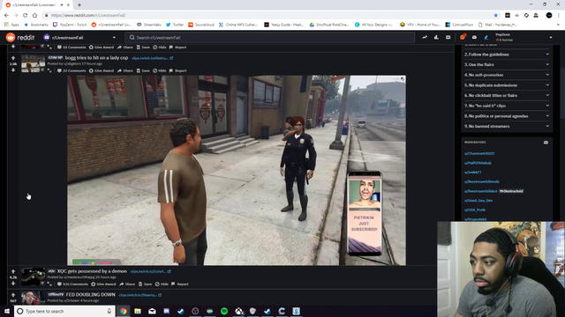Report the XQC demon post
The height and width of the screenshot is (317, 565).
pos(180,284)
